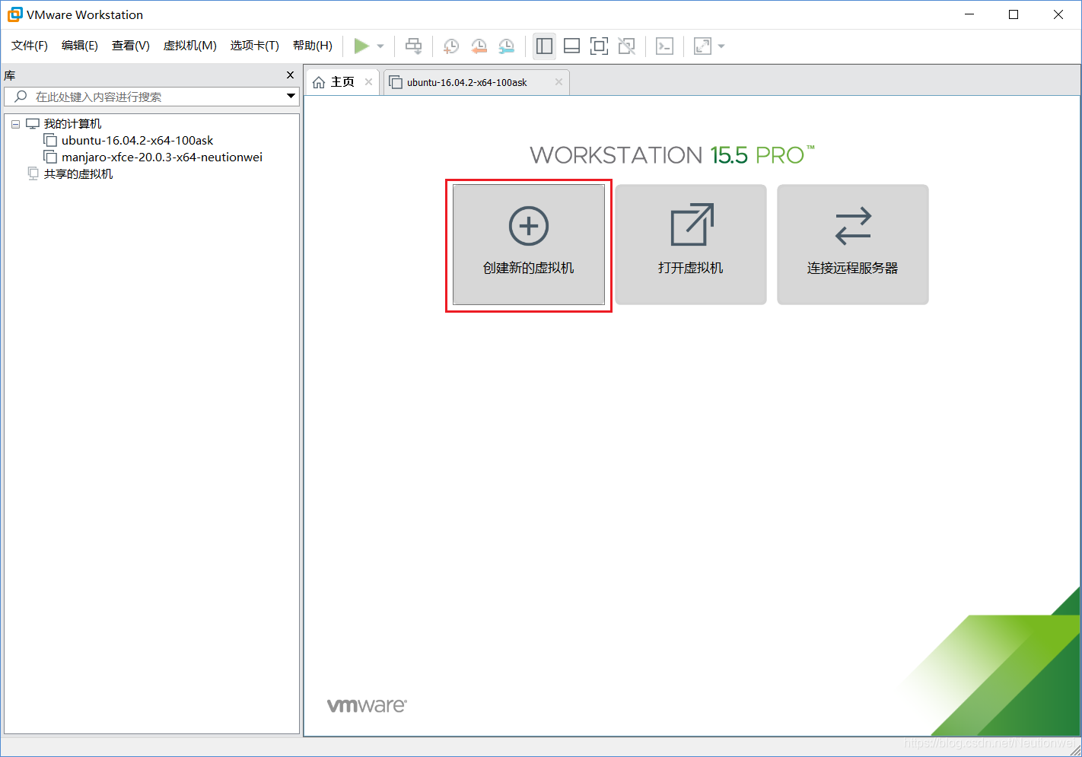The height and width of the screenshot is (757, 1082).
Task: Maximize the VMware Workstation window
Action: [x=1014, y=14]
